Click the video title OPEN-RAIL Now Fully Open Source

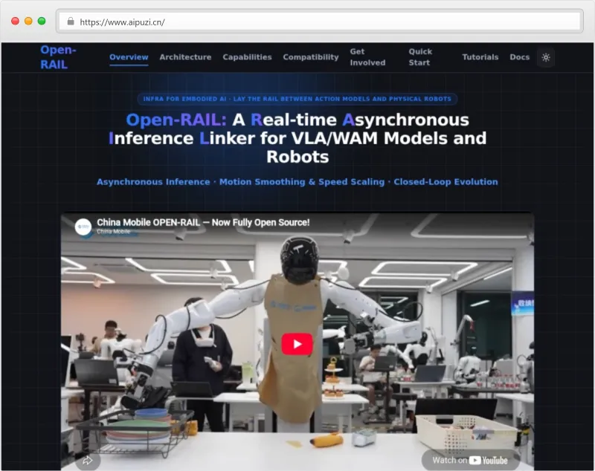click(203, 222)
